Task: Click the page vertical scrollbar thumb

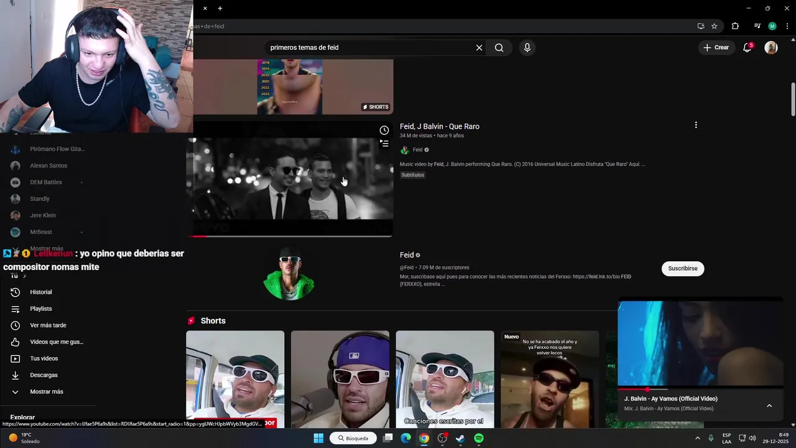Action: point(793,98)
